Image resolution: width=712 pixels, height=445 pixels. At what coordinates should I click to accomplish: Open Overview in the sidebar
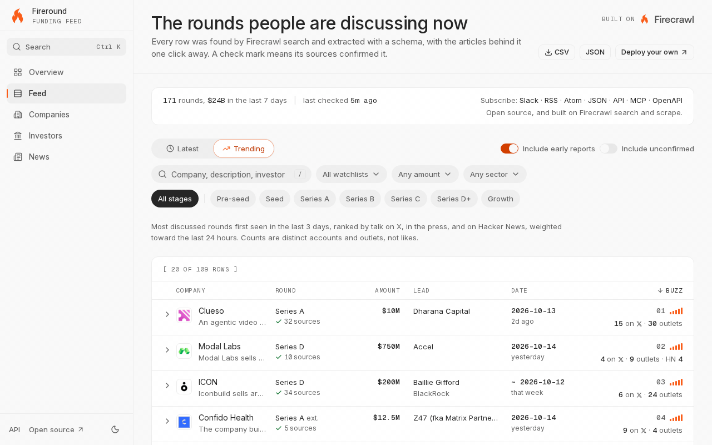coord(66,72)
